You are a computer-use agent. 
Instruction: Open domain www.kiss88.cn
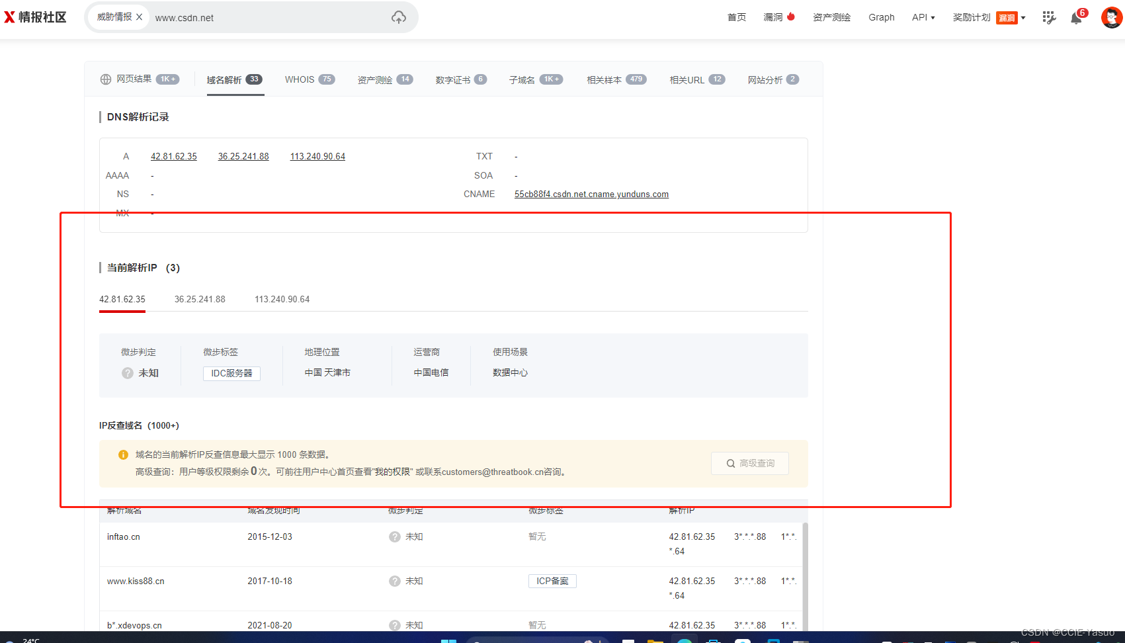click(x=136, y=581)
